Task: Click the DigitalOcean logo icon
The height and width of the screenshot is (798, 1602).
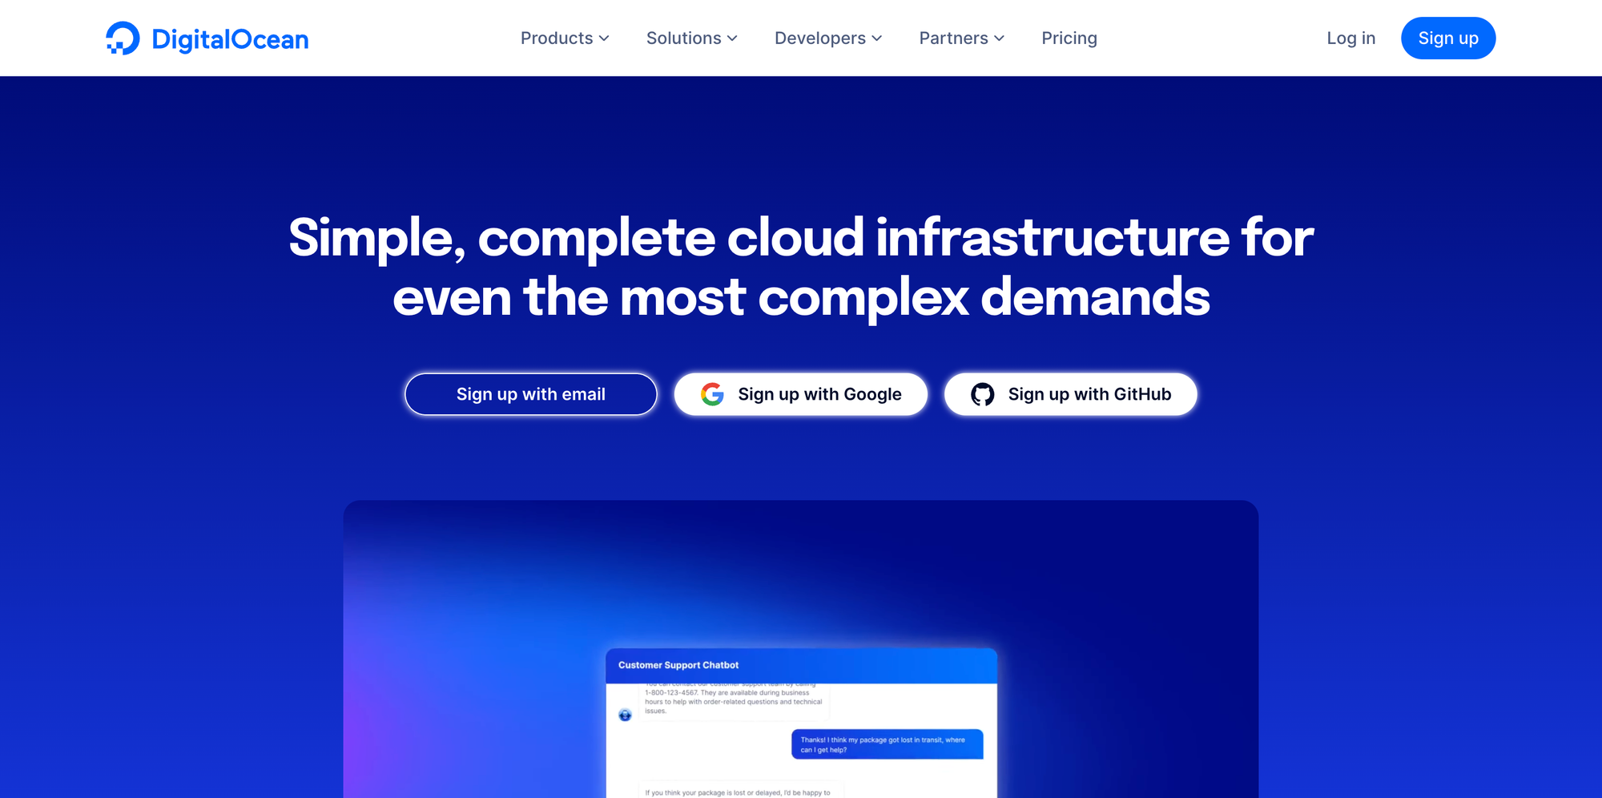Action: (x=123, y=38)
